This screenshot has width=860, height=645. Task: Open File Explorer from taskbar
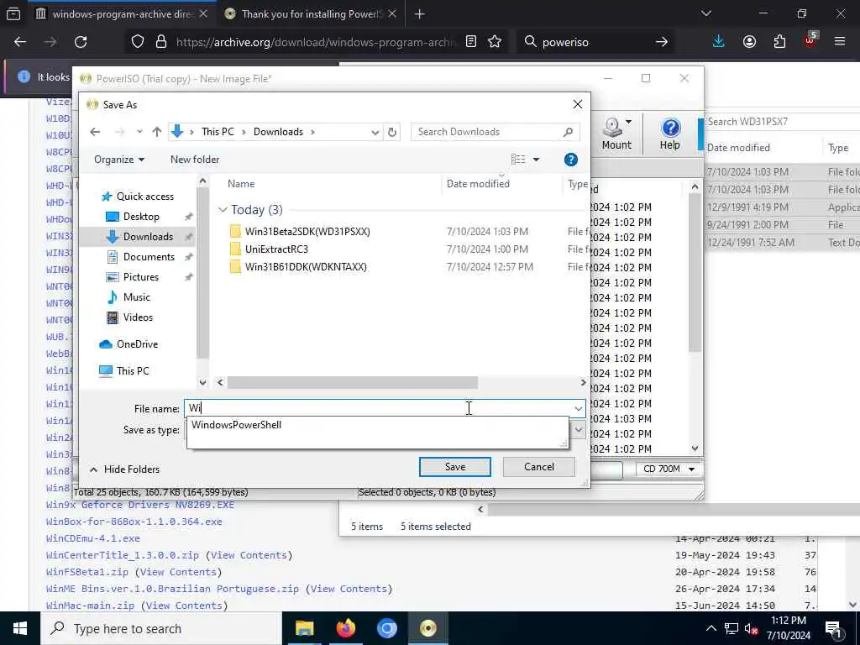point(305,628)
